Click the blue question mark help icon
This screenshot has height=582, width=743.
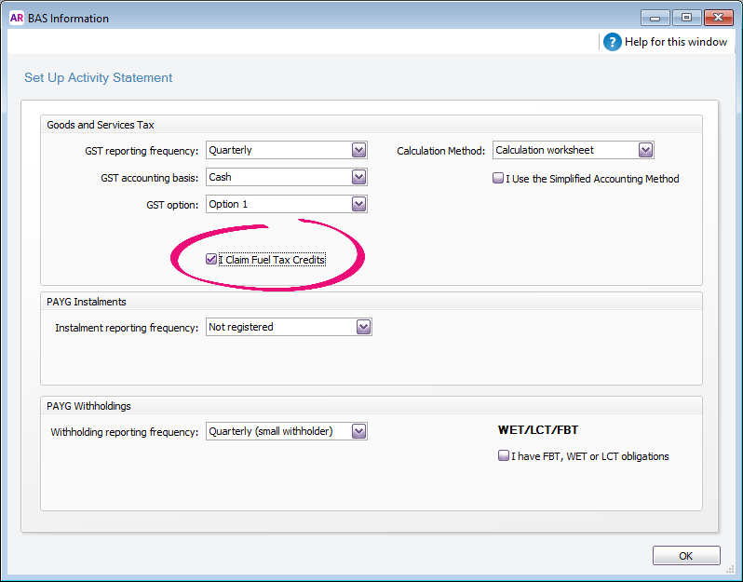612,42
